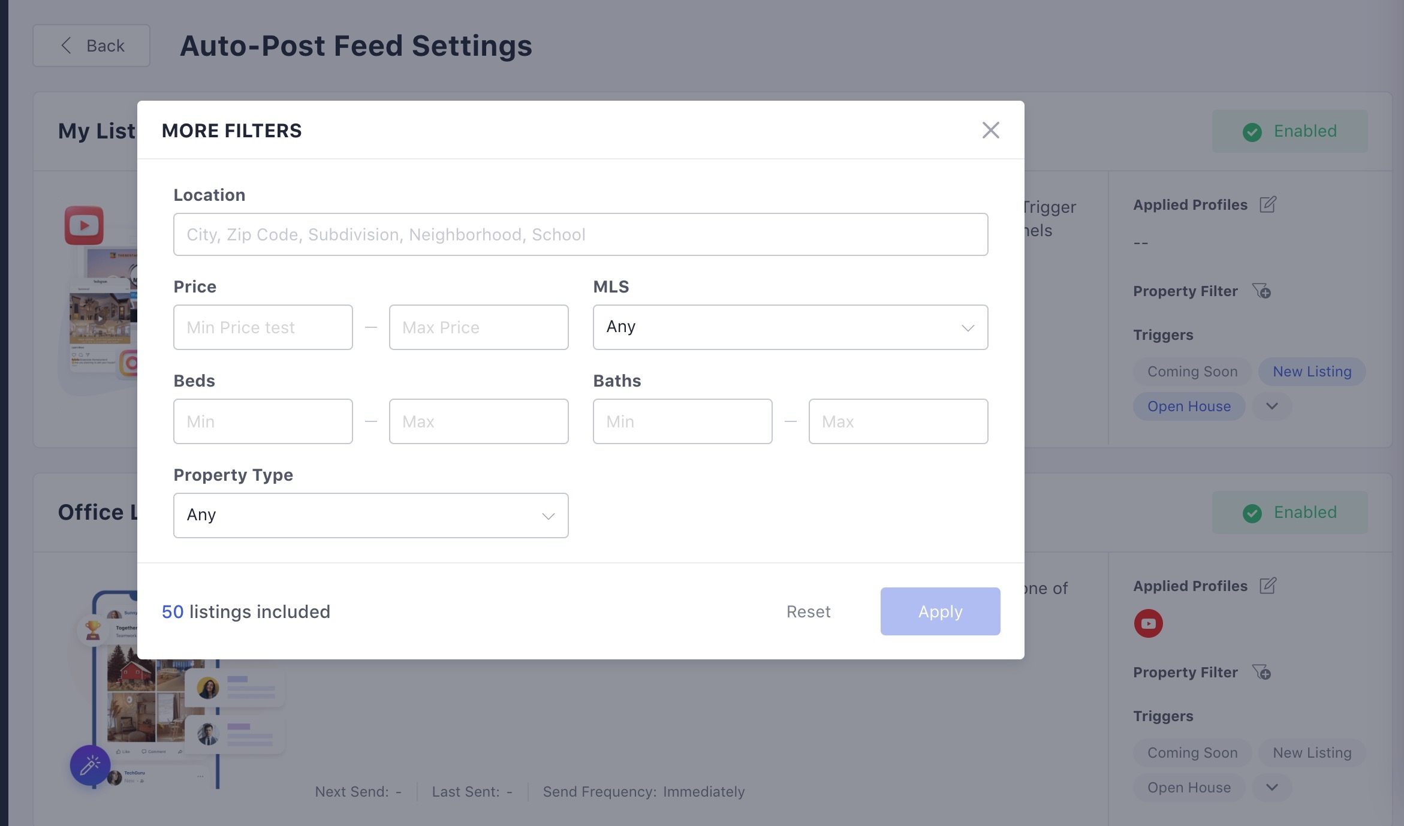Click the Apply button
This screenshot has width=1404, height=826.
(x=940, y=611)
